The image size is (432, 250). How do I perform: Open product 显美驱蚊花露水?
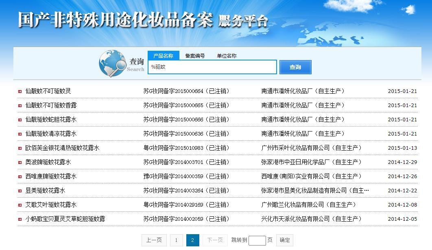(46, 191)
